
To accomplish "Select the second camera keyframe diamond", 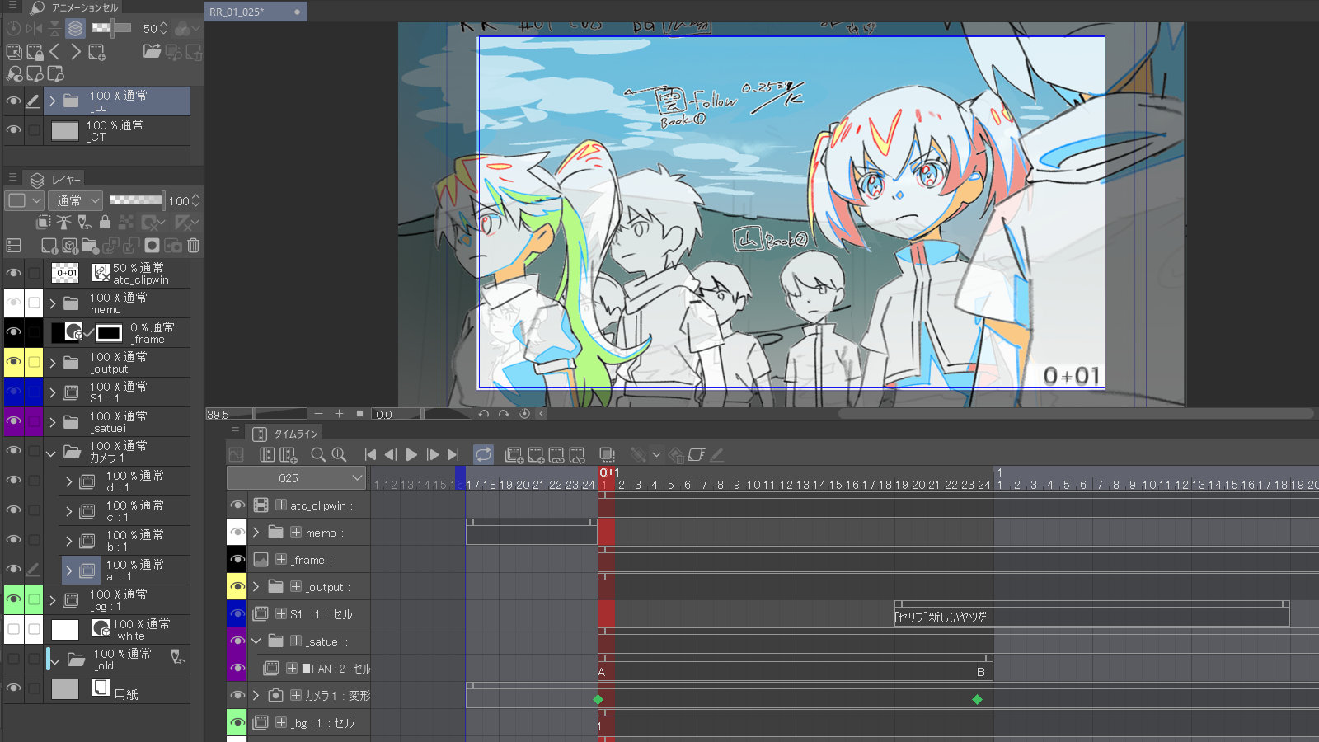I will click(977, 699).
